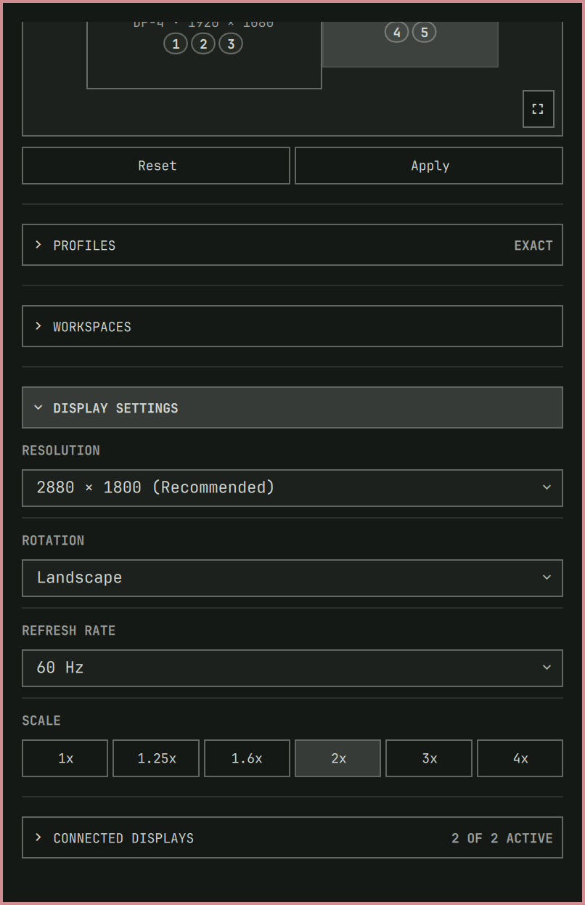Select workspace badge 3 on DP-4 display

[x=231, y=44]
